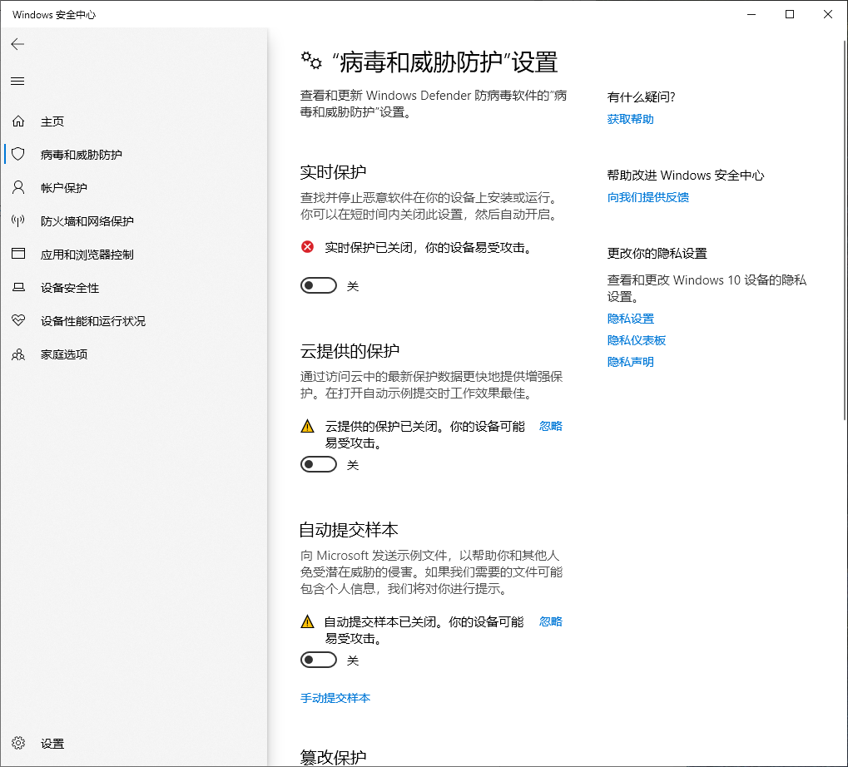Minimize the Windows 安全中心 window
Image resolution: width=848 pixels, height=767 pixels.
point(751,15)
